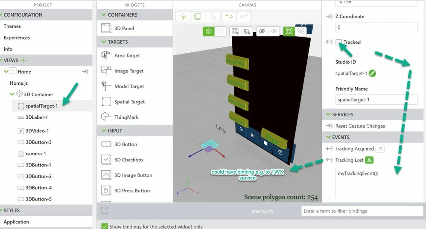The width and height of the screenshot is (426, 229).
Task: Show all hidden components with eye icon
Action: click(274, 31)
